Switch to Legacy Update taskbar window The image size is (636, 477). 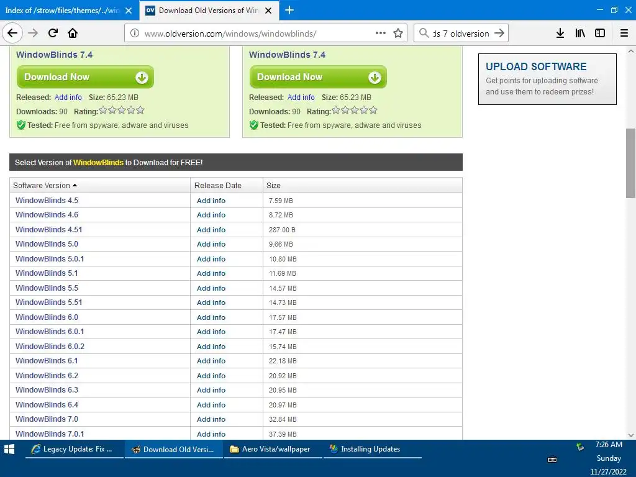[75, 449]
